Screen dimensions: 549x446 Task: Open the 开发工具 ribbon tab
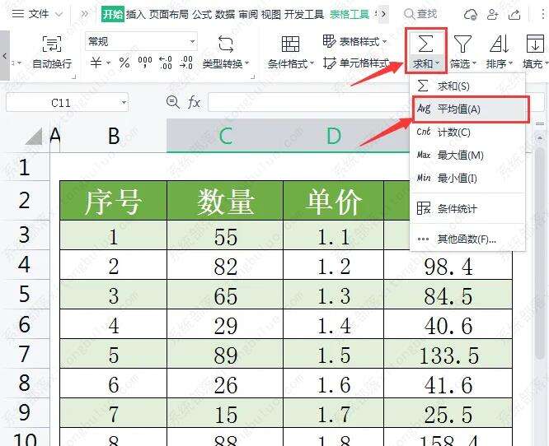pyautogui.click(x=304, y=14)
